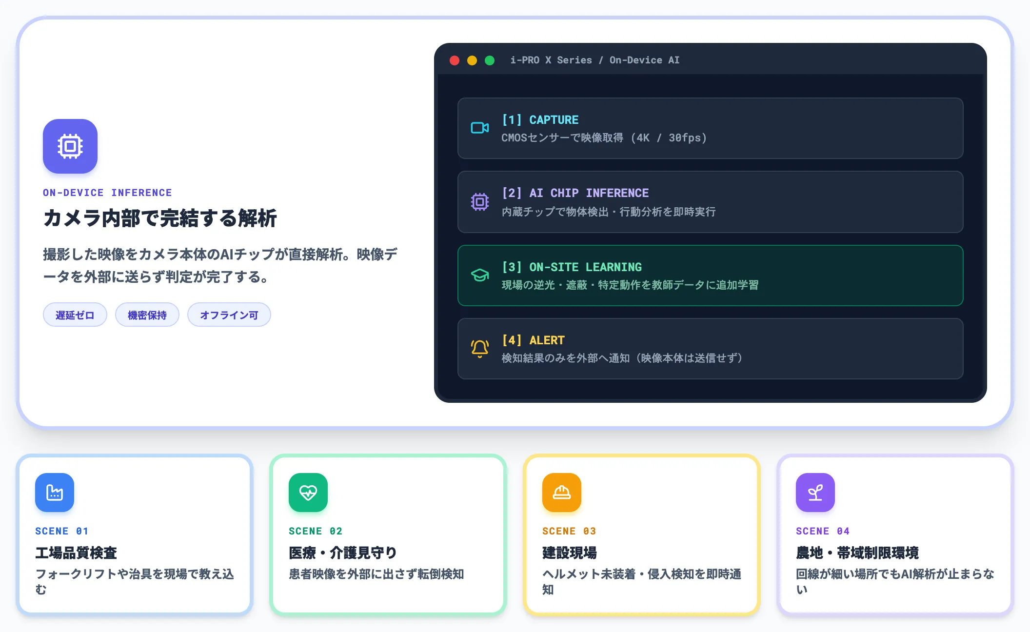
Task: Click the text ヘルメット未装着・侵入検知を即時通知
Action: 642,582
